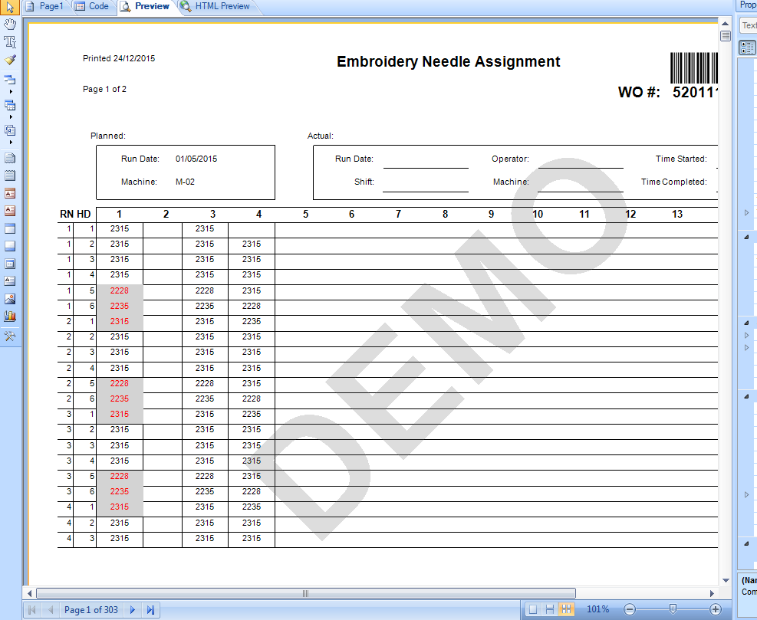The width and height of the screenshot is (757, 620).
Task: Click the Bands category icon
Action: tap(10, 79)
